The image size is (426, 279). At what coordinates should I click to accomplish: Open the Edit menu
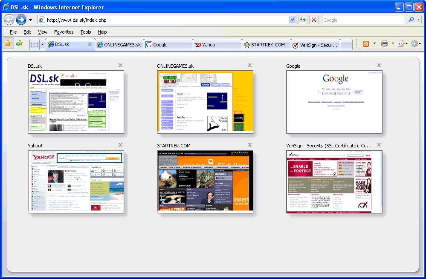(x=27, y=32)
